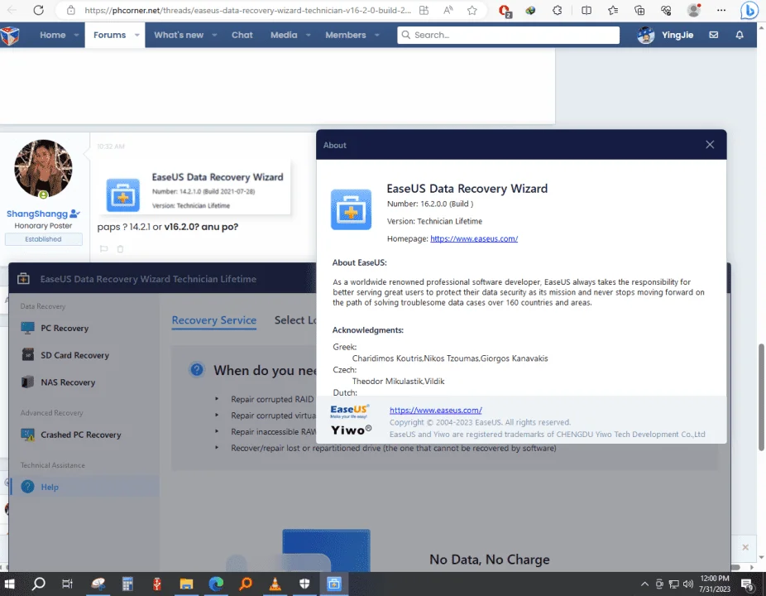
Task: Open the Home nav item
Action: [53, 36]
